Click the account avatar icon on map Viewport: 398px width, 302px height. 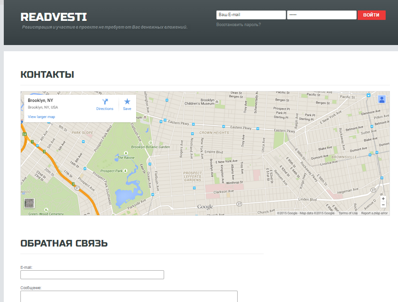[382, 99]
